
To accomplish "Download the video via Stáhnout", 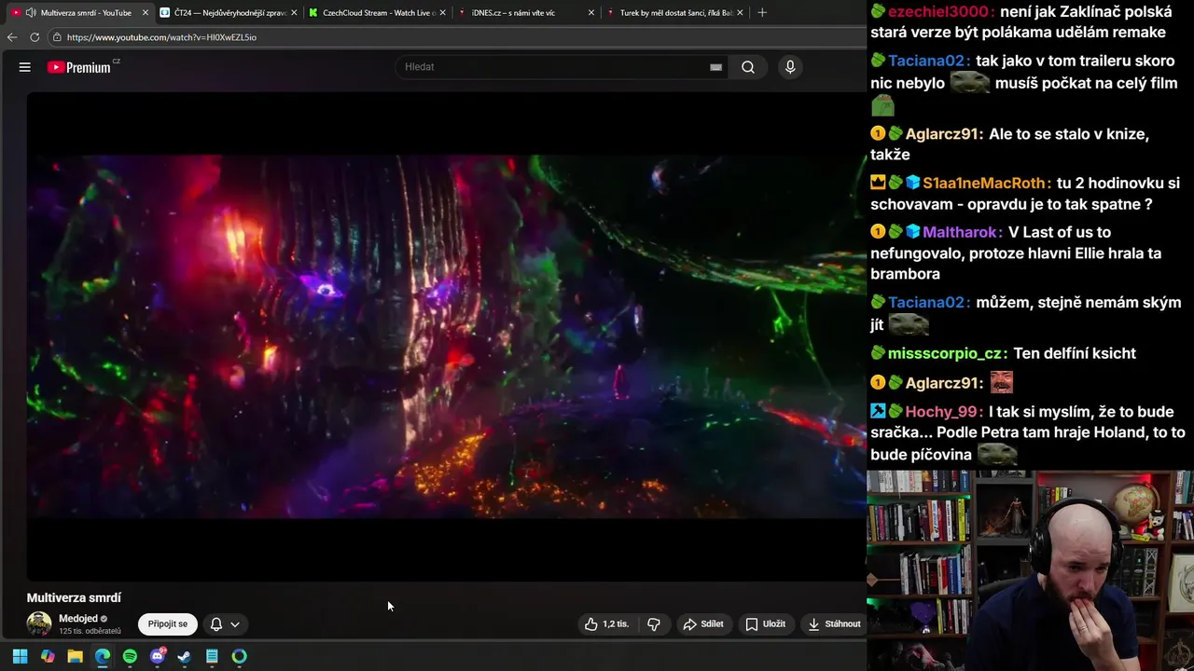I will pyautogui.click(x=834, y=624).
